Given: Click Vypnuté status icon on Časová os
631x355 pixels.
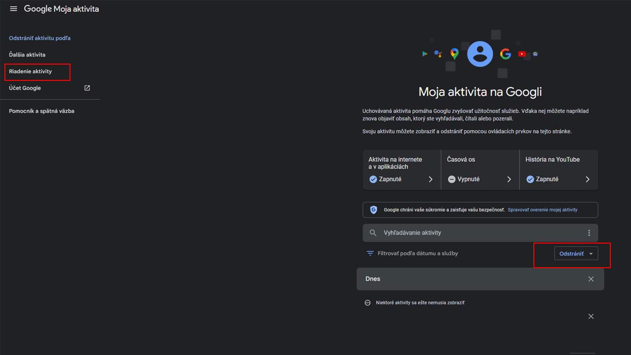Looking at the screenshot, I should pyautogui.click(x=452, y=179).
